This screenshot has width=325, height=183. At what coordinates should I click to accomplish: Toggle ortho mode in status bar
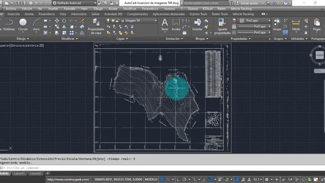[178, 179]
